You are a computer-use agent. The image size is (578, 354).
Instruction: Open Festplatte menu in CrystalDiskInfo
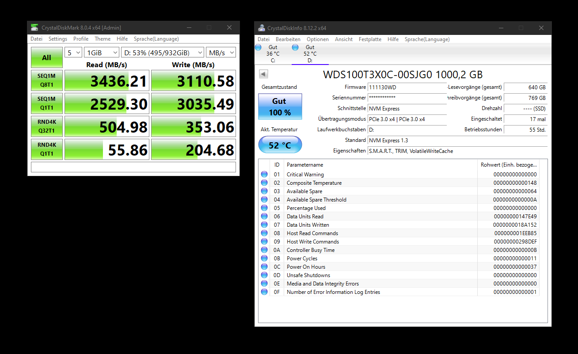tap(370, 39)
